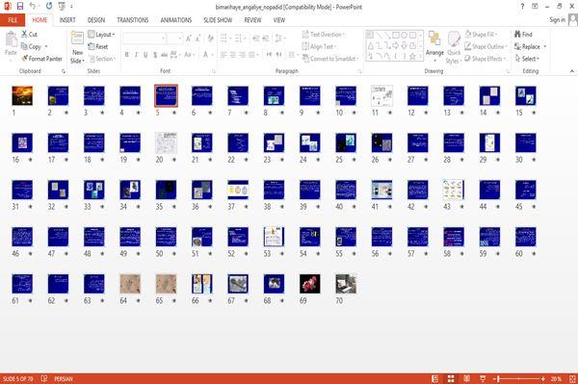Open the Layout dropdown
This screenshot has width=578, height=384.
pos(101,35)
